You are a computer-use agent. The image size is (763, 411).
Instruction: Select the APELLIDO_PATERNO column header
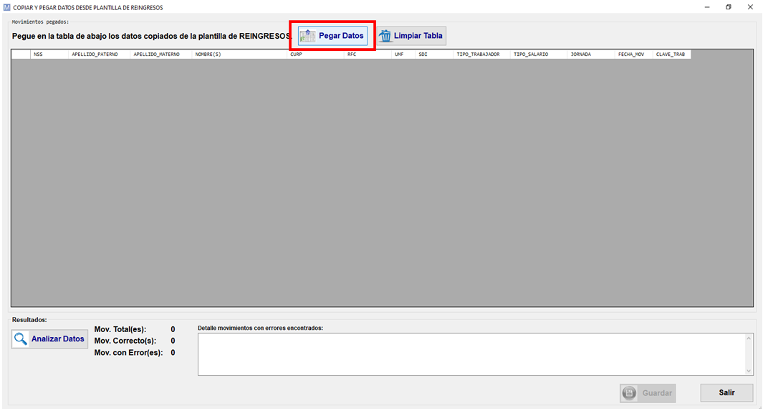100,55
